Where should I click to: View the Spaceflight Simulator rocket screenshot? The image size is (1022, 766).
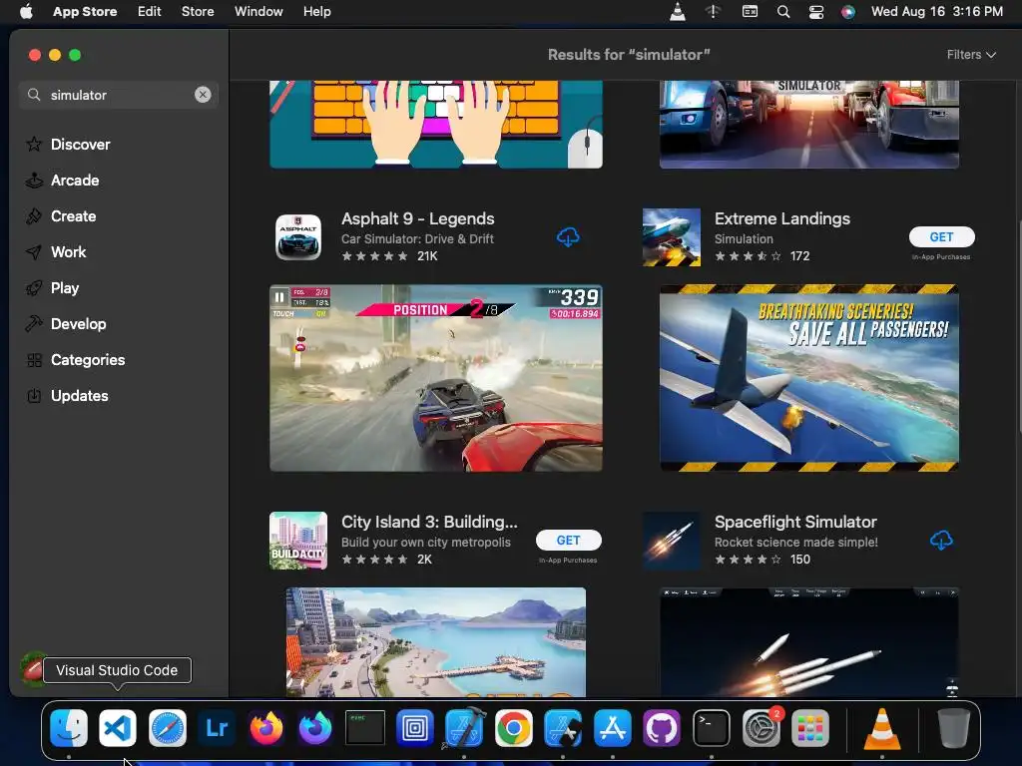point(808,642)
